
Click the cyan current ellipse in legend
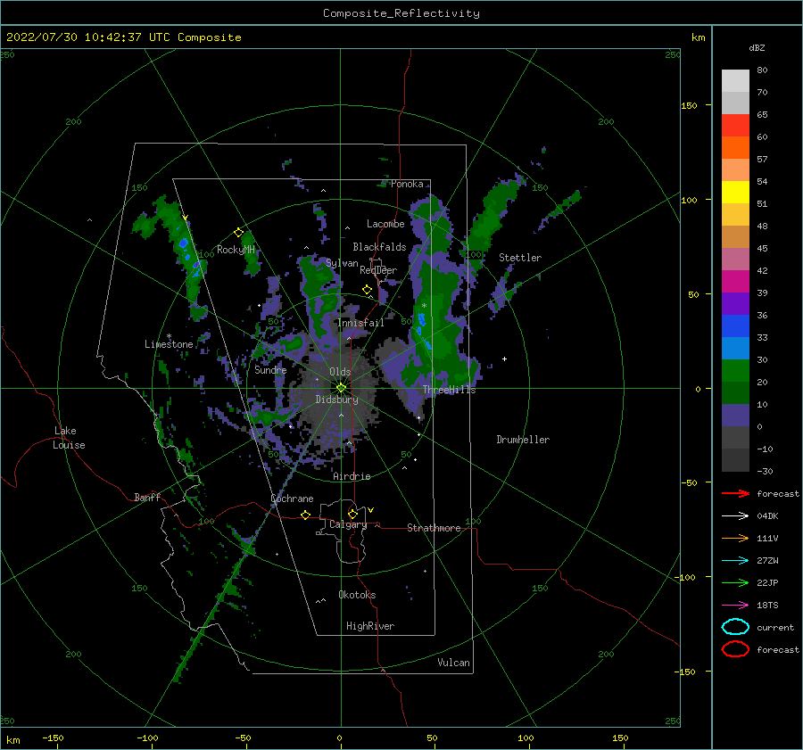[x=735, y=627]
